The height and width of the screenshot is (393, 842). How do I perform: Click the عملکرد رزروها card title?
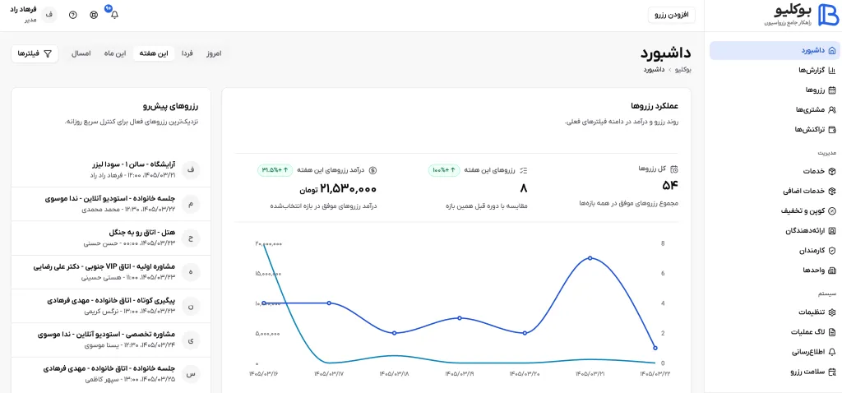coord(655,105)
